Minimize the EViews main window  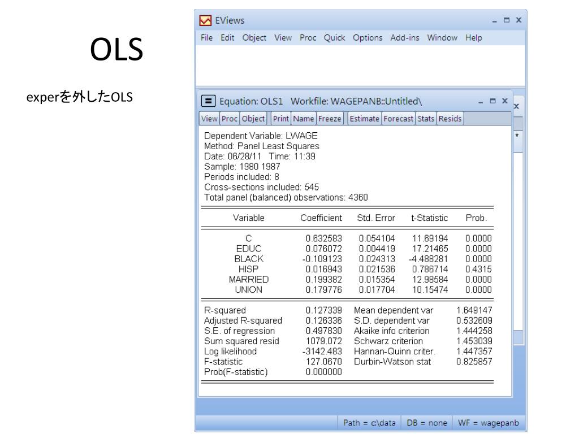coord(494,21)
